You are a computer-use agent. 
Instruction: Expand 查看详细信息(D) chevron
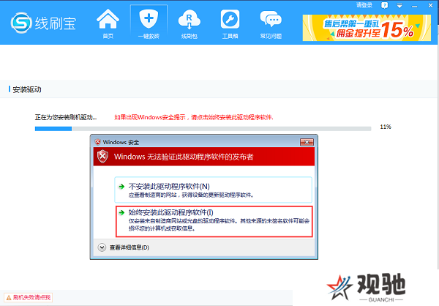tap(102, 247)
